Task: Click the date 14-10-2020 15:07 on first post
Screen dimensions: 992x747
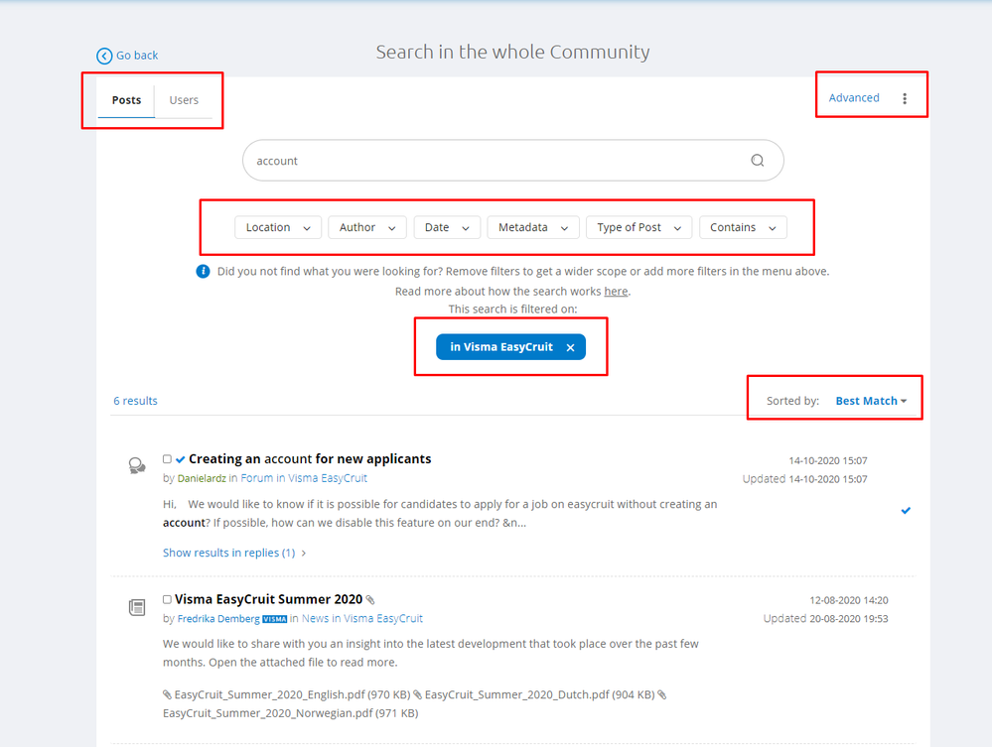Action: coord(827,460)
